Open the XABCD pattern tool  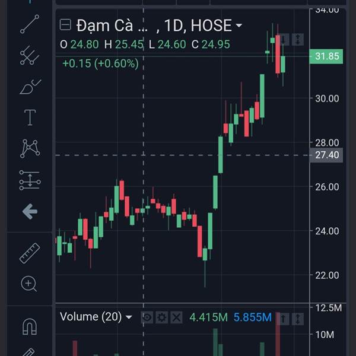(x=30, y=148)
